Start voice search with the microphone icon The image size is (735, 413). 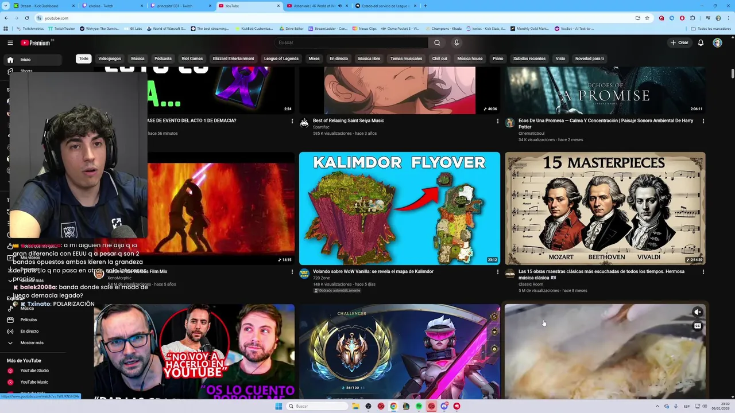457,42
